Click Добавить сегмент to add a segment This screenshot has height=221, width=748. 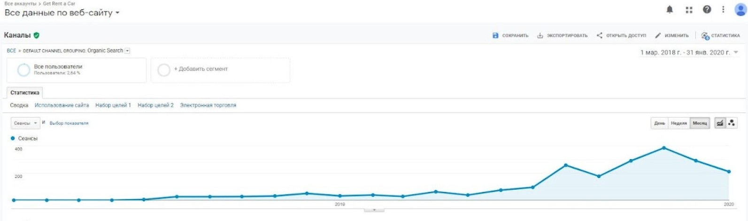point(200,69)
